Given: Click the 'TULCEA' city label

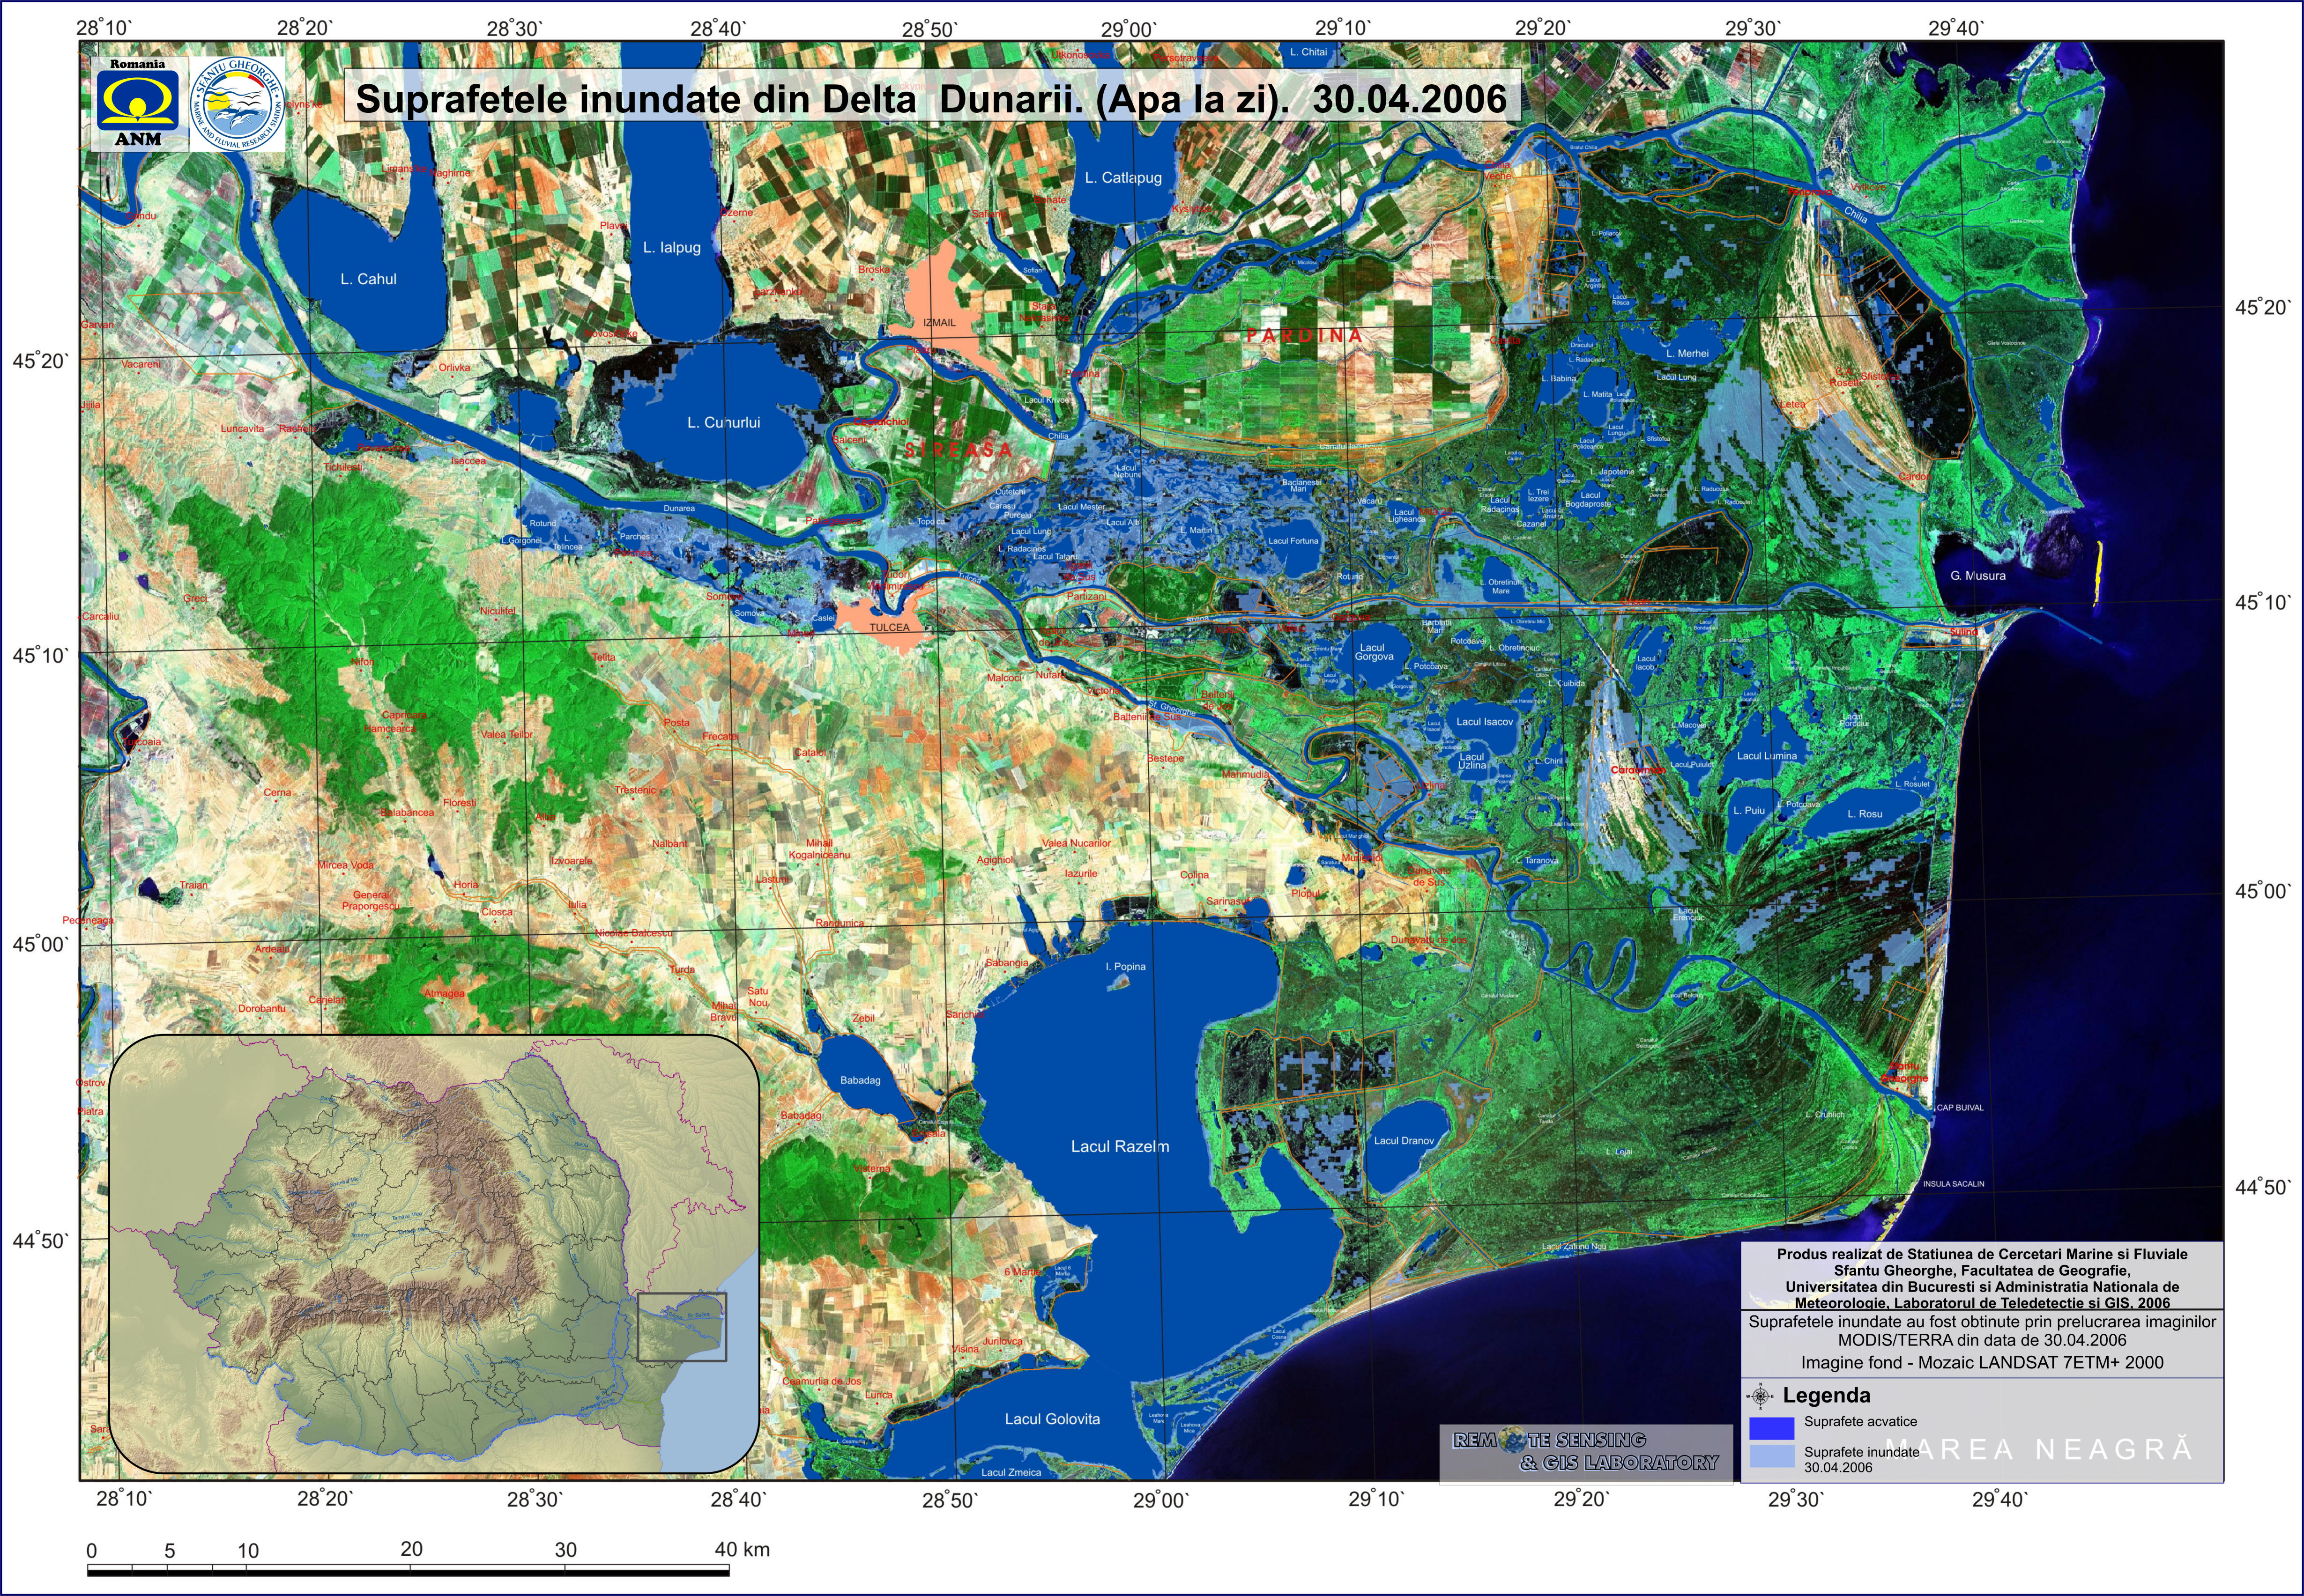Looking at the screenshot, I should (889, 627).
